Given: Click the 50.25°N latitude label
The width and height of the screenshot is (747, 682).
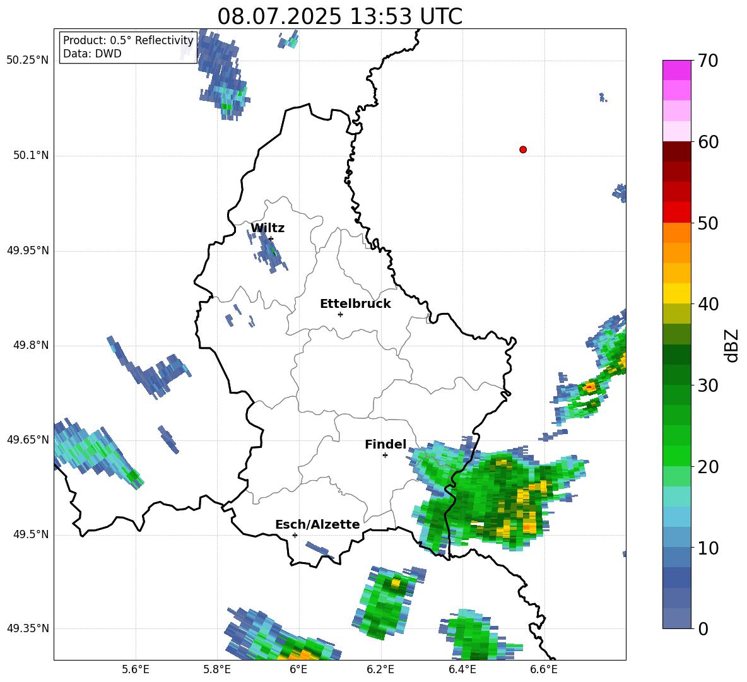Looking at the screenshot, I should coord(28,60).
